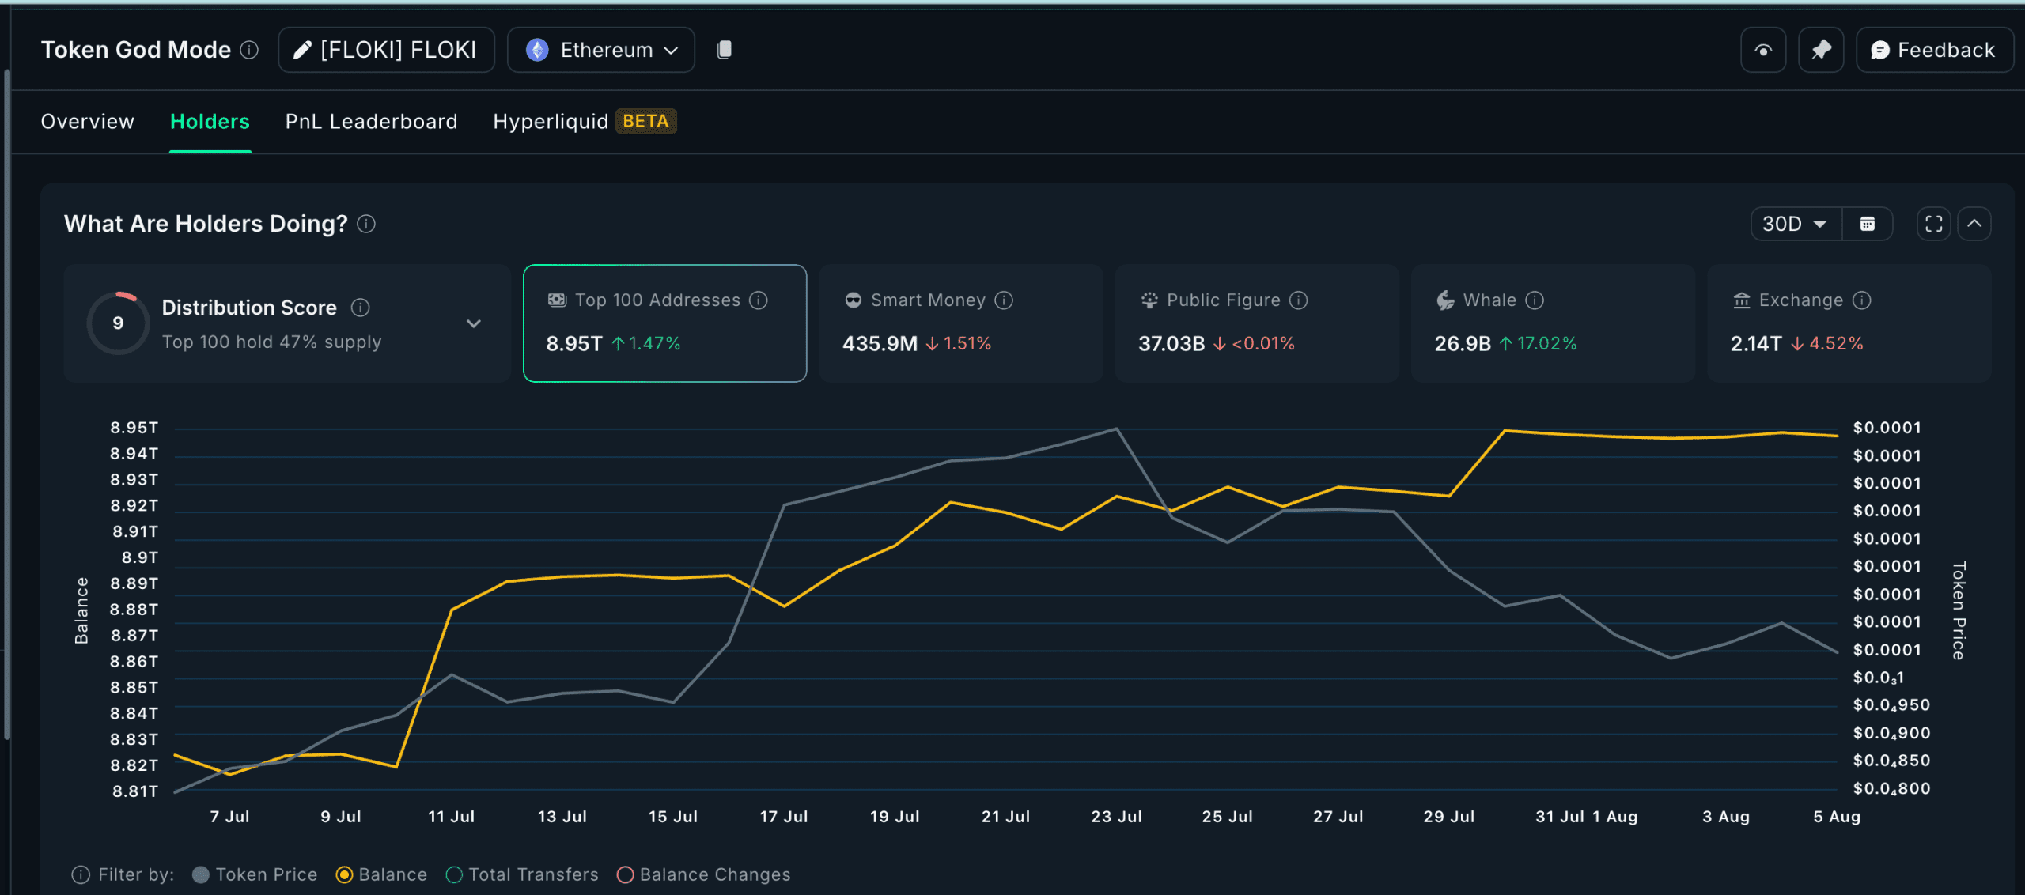
Task: Switch to the Overview tab
Action: point(88,121)
